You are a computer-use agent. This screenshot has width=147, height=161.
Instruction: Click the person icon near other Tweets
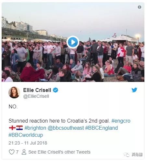(24, 152)
